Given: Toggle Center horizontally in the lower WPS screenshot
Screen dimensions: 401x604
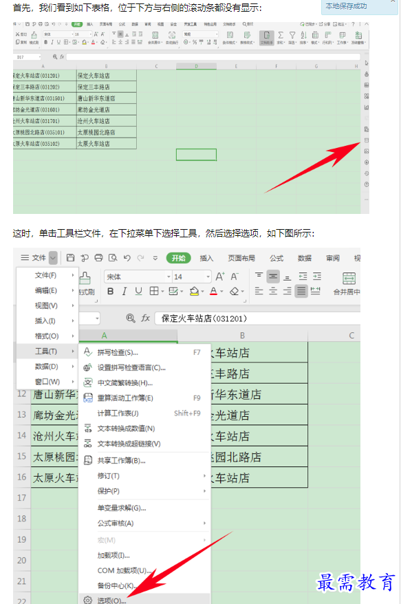Looking at the screenshot, I should (273, 291).
